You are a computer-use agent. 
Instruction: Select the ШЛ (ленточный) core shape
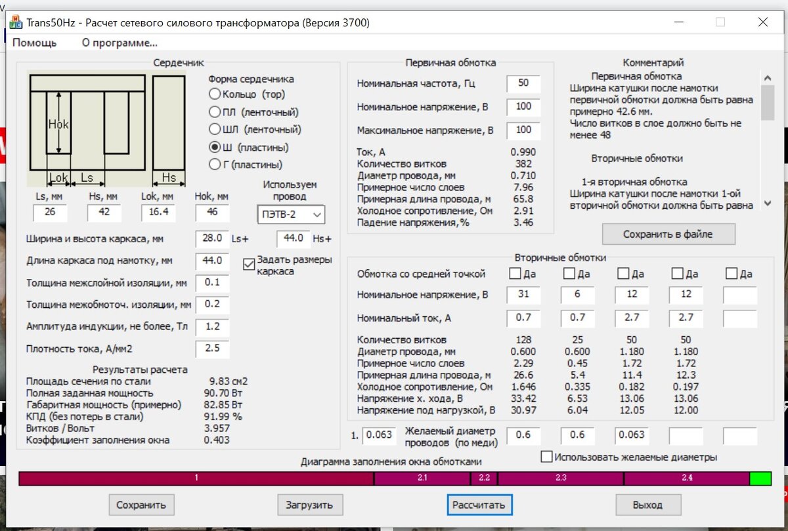coord(255,130)
